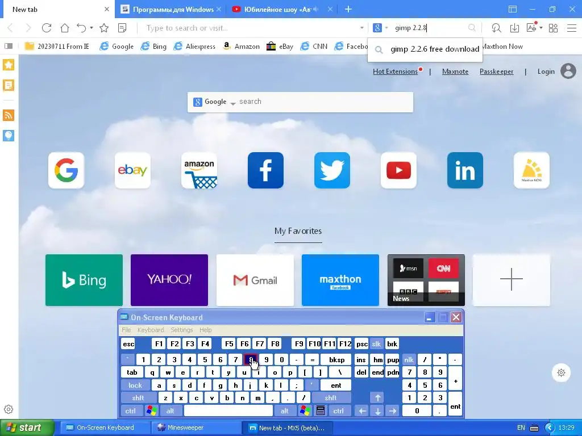Image resolution: width=582 pixels, height=436 pixels.
Task: Open the YouTube quick access tile
Action: click(x=398, y=170)
